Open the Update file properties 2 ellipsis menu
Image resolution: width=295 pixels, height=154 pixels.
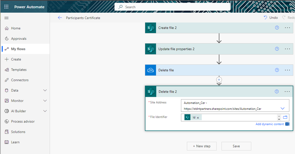(287, 49)
